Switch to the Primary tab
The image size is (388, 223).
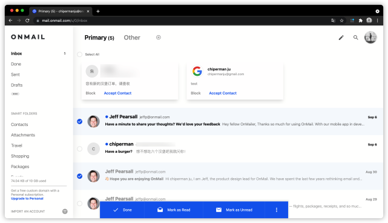pos(99,38)
